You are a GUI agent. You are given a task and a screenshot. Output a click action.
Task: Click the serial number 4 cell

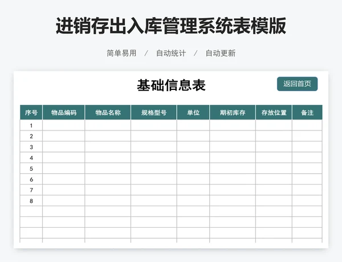pos(31,158)
